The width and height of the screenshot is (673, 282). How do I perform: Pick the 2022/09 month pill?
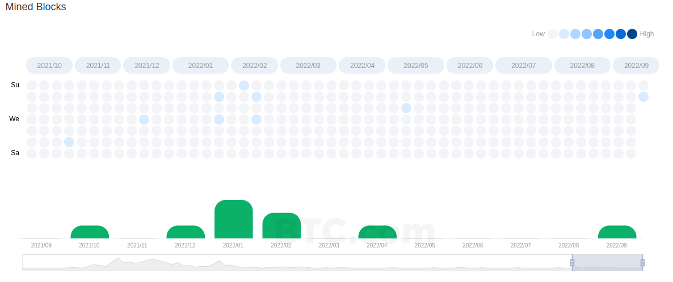636,66
